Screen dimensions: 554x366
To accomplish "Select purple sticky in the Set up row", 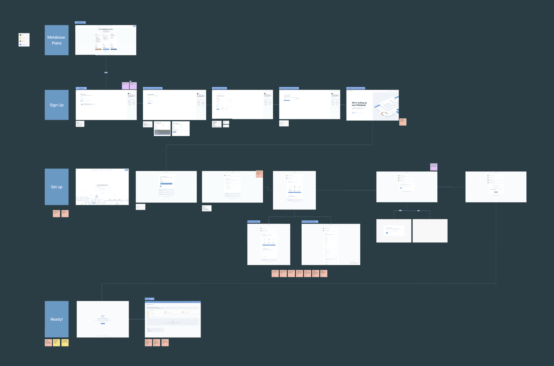I will pyautogui.click(x=434, y=167).
